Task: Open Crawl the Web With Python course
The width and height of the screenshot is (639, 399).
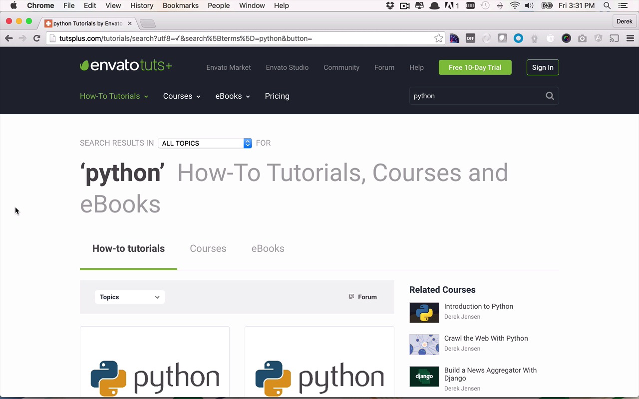Action: click(x=486, y=338)
